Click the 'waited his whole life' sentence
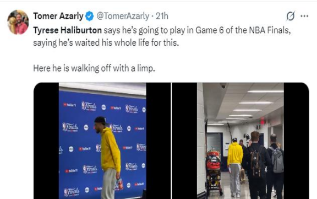317x199 pixels. coord(106,43)
